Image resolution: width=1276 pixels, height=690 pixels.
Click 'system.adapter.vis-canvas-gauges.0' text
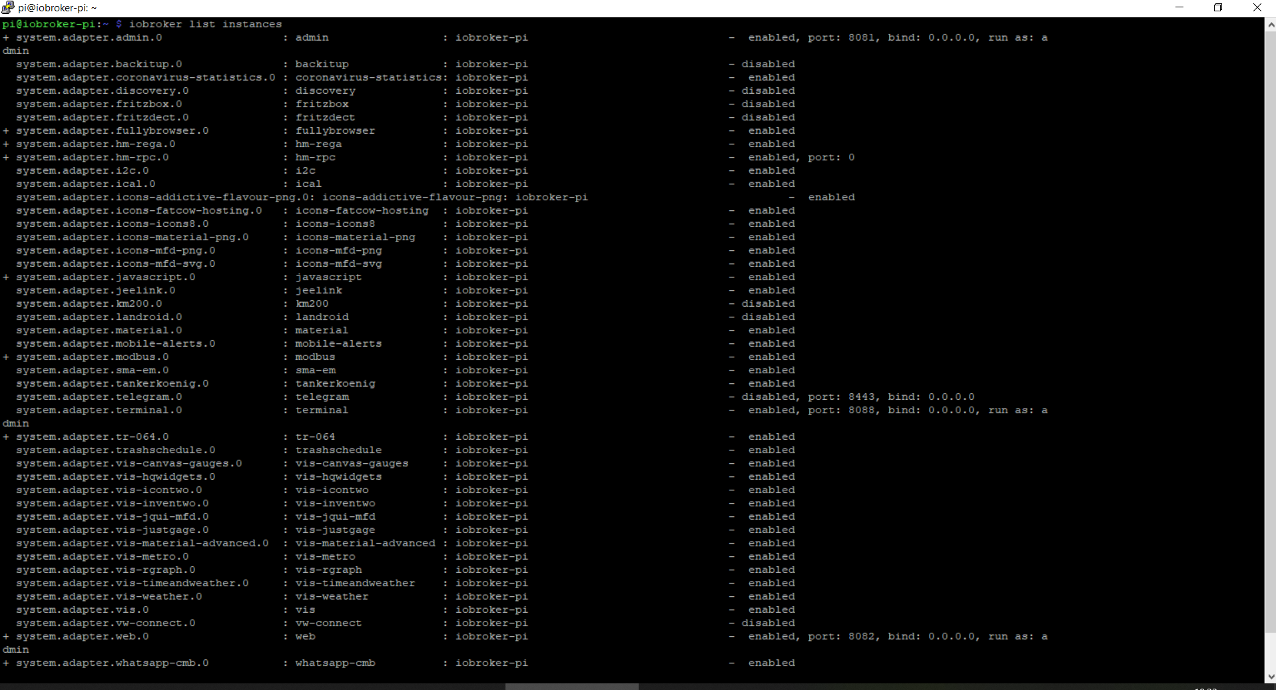(x=129, y=464)
